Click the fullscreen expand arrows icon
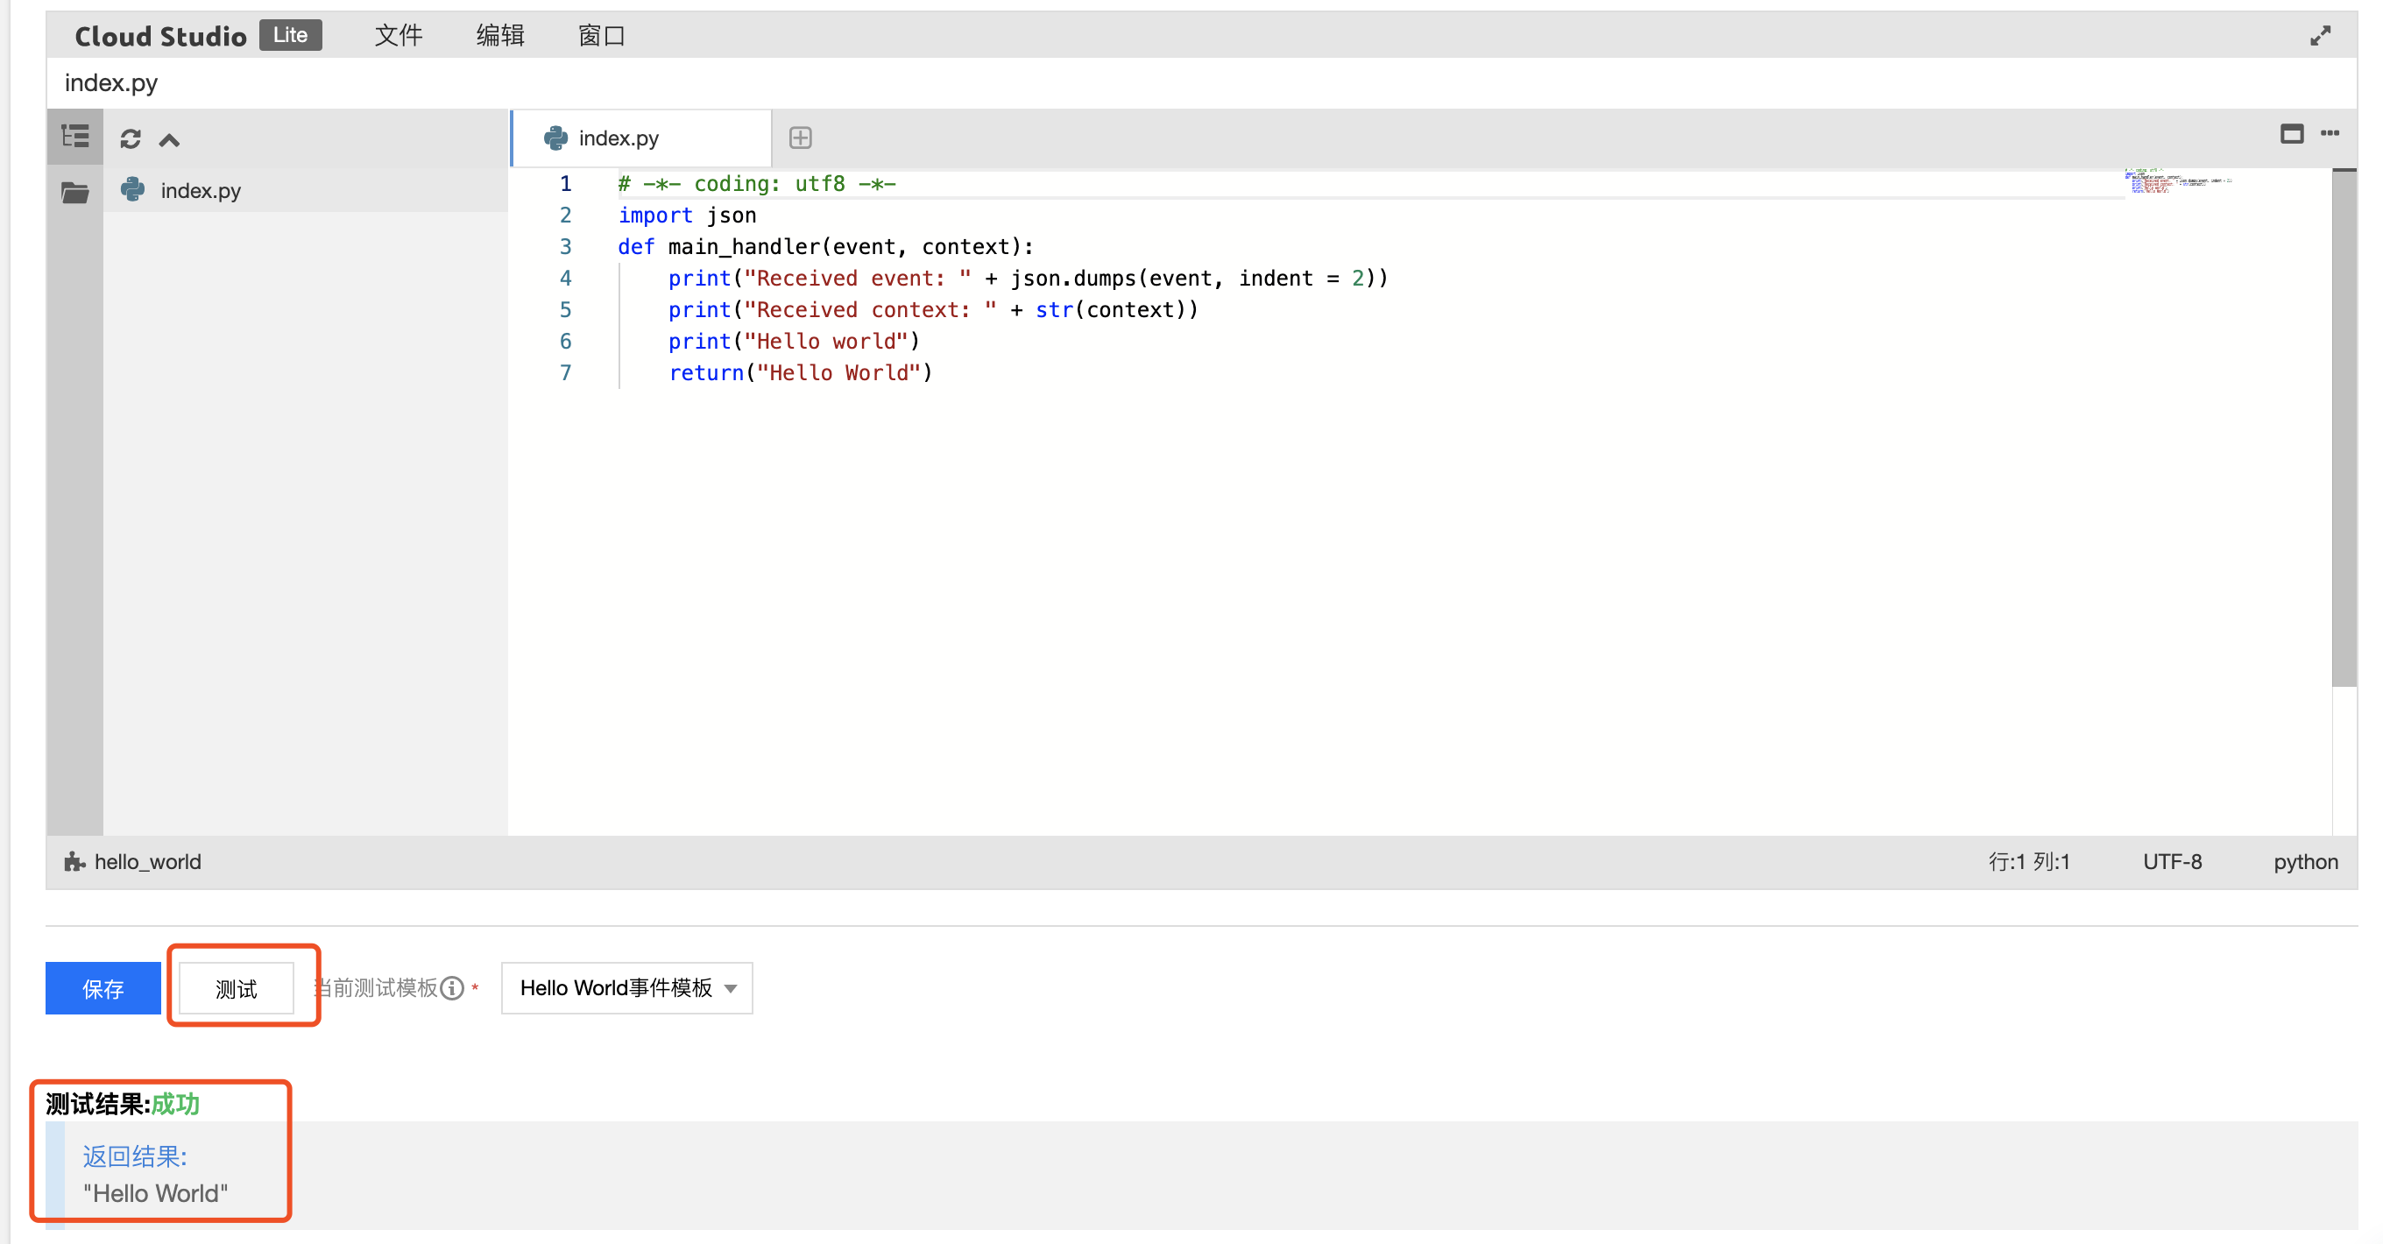This screenshot has height=1244, width=2383. coord(2322,35)
